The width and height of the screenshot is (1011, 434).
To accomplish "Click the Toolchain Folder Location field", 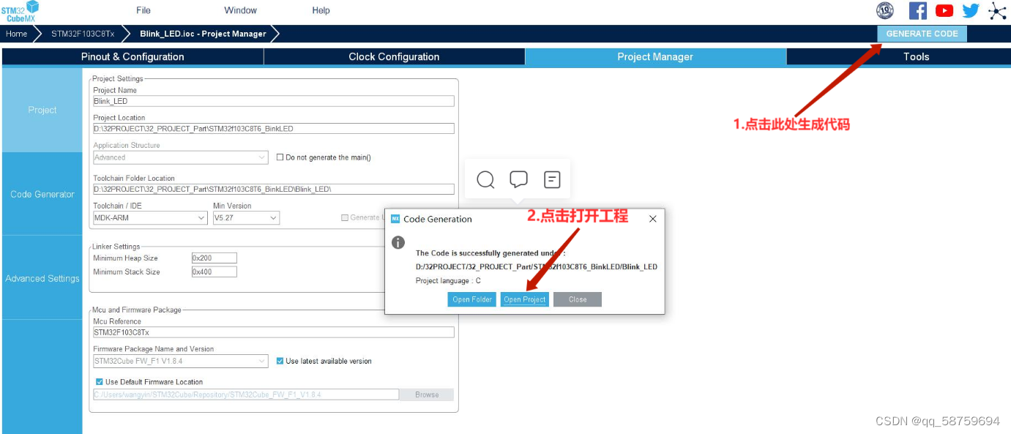I will (274, 189).
